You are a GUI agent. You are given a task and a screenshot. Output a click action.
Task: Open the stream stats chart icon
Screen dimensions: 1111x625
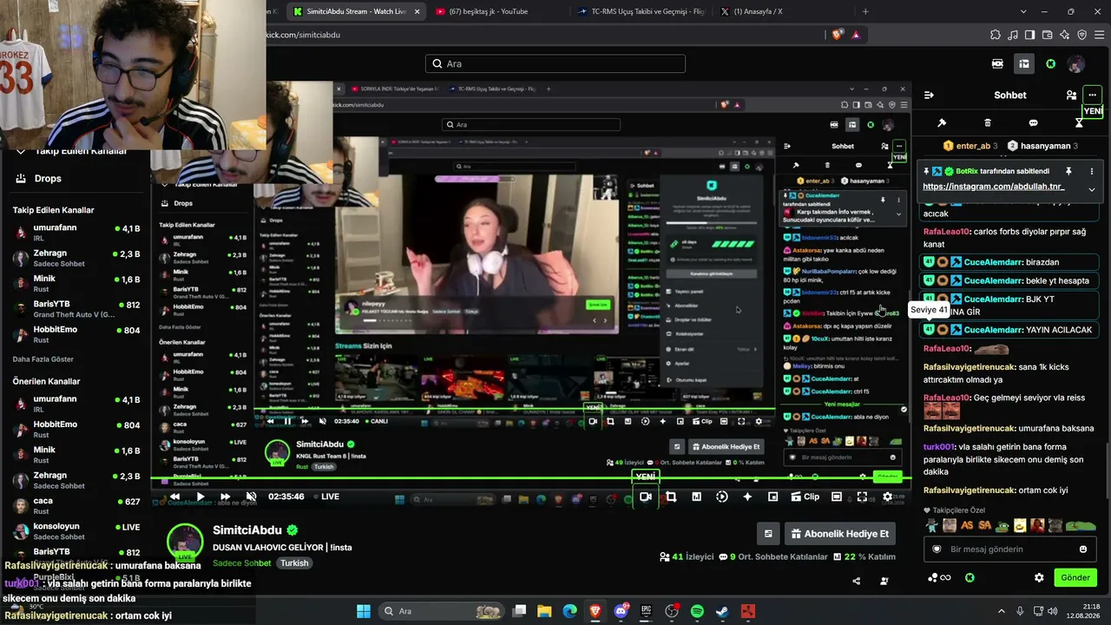696,497
